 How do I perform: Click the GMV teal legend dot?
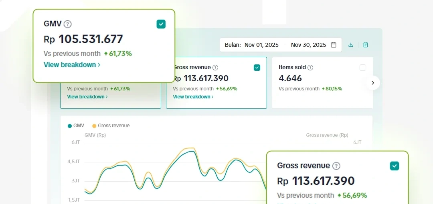click(70, 126)
